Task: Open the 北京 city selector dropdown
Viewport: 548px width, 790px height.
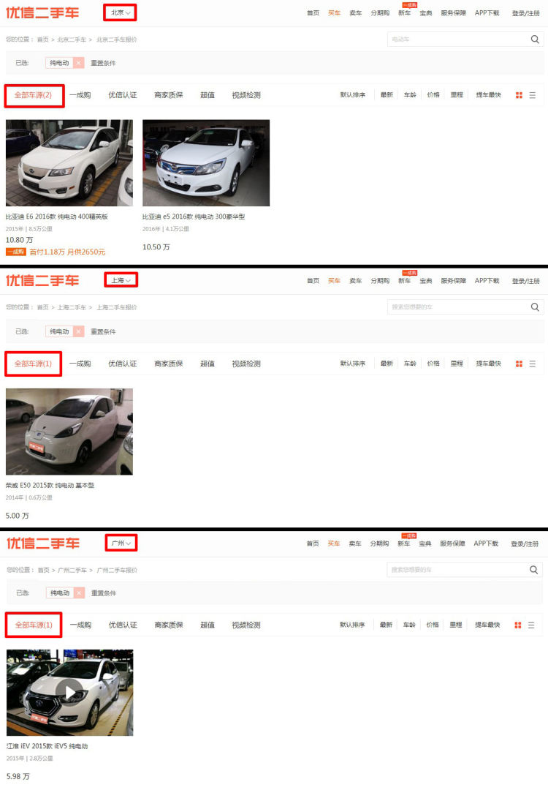Action: (x=121, y=12)
